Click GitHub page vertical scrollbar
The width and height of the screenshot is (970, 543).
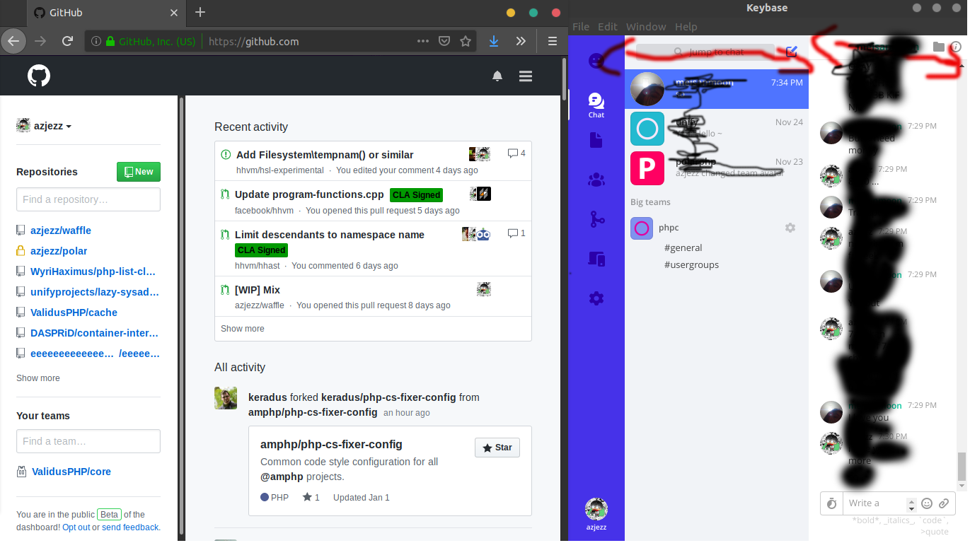tap(564, 79)
